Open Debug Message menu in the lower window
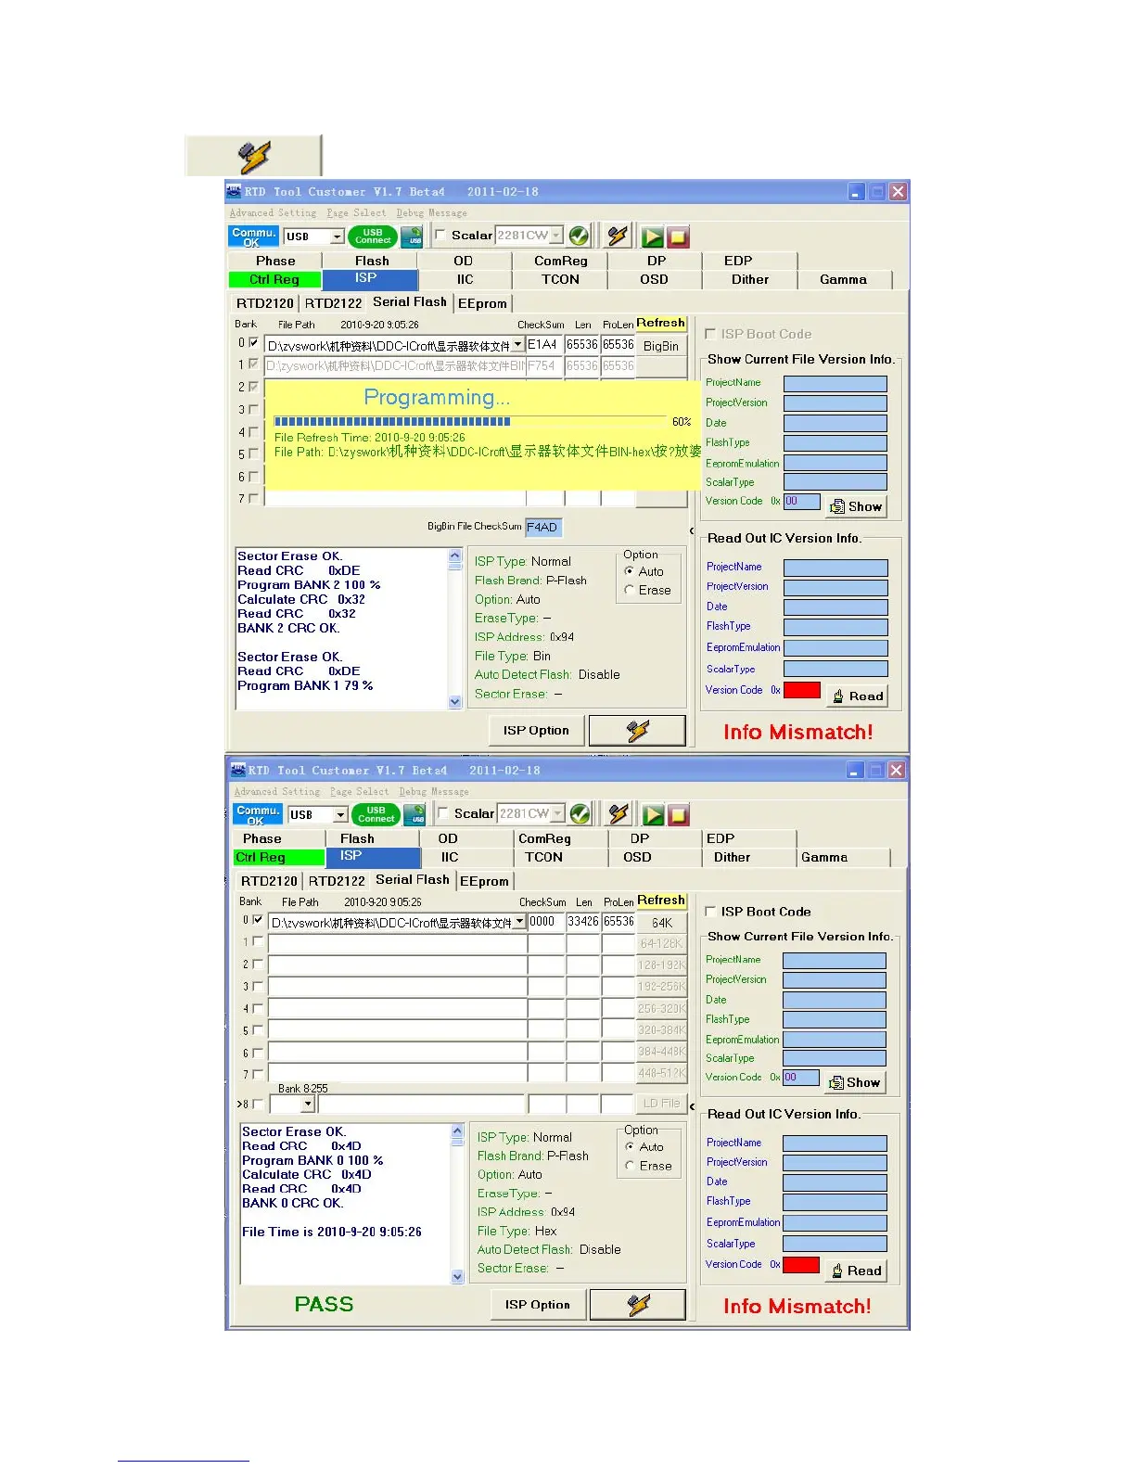Screen dimensions: 1135x1469 (434, 792)
